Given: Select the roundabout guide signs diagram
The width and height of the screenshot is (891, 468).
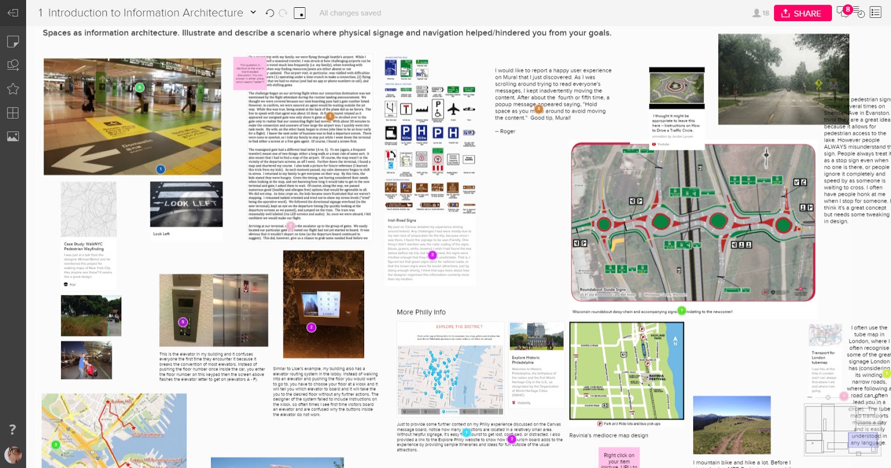Looking at the screenshot, I should 693,221.
